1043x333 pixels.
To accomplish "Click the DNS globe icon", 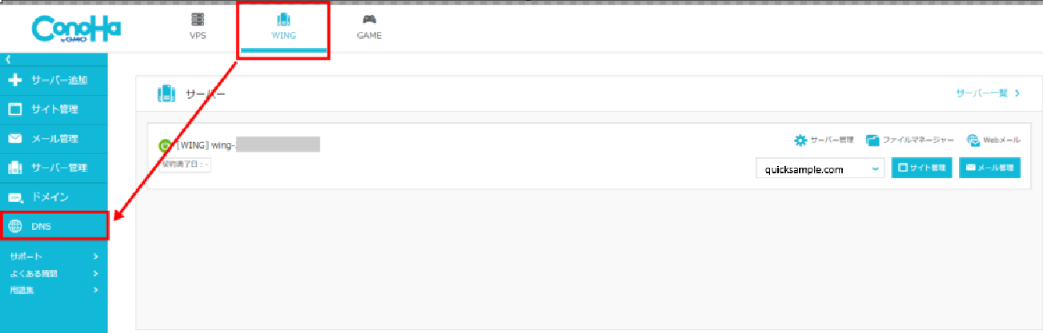I will [14, 226].
